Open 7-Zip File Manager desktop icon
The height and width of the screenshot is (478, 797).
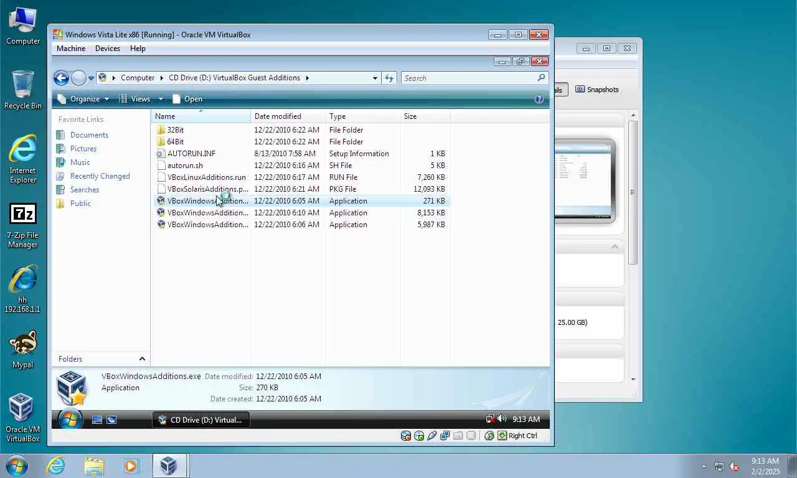tap(23, 225)
